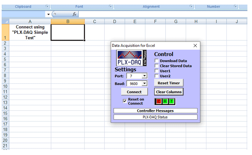Open the Alignment group dialog launcher
The width and height of the screenshot is (252, 155).
click(x=191, y=6)
